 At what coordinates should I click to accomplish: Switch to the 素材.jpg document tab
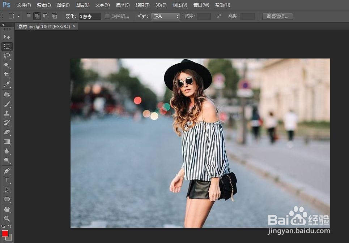click(x=44, y=27)
